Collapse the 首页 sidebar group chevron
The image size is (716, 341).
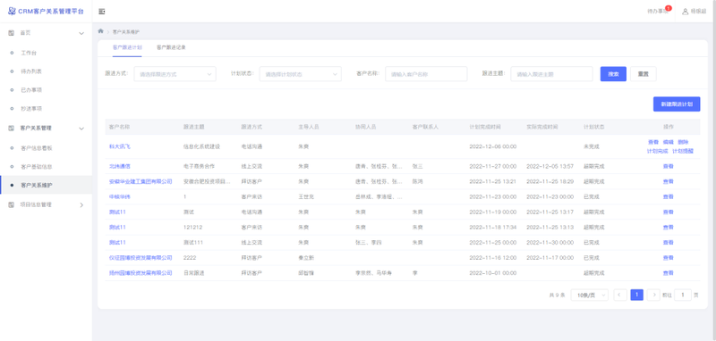[81, 33]
